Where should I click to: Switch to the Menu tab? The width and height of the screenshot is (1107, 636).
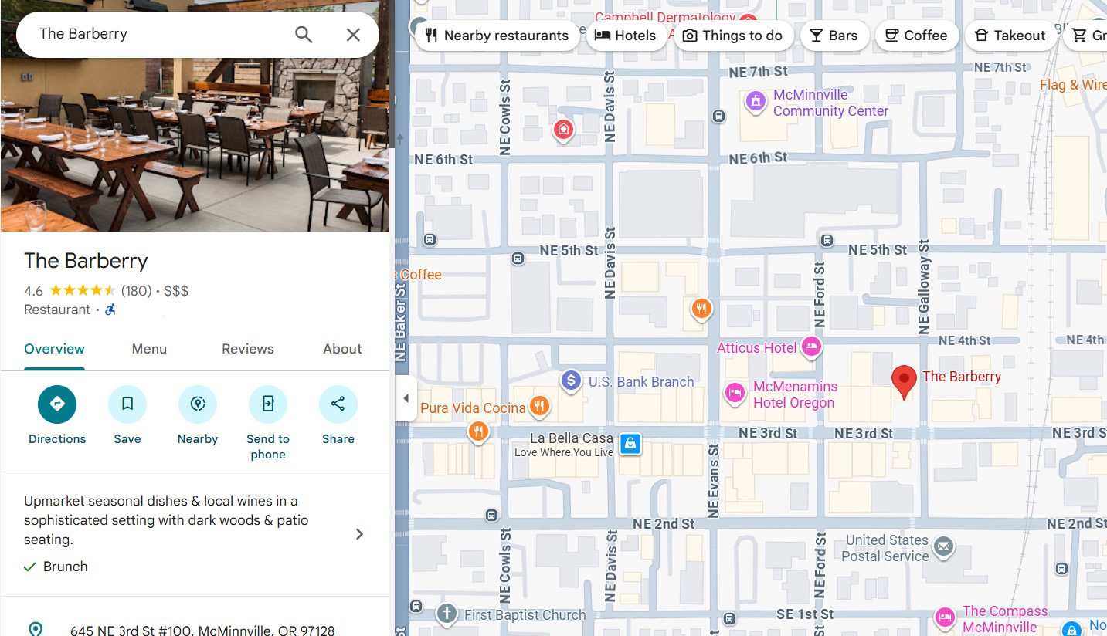tap(149, 349)
